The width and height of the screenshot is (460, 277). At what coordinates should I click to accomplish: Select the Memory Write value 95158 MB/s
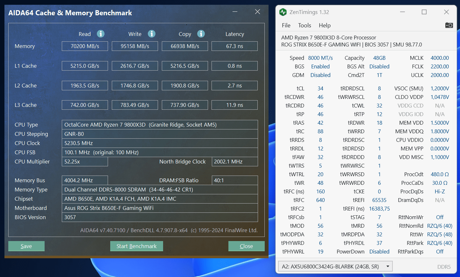click(135, 46)
